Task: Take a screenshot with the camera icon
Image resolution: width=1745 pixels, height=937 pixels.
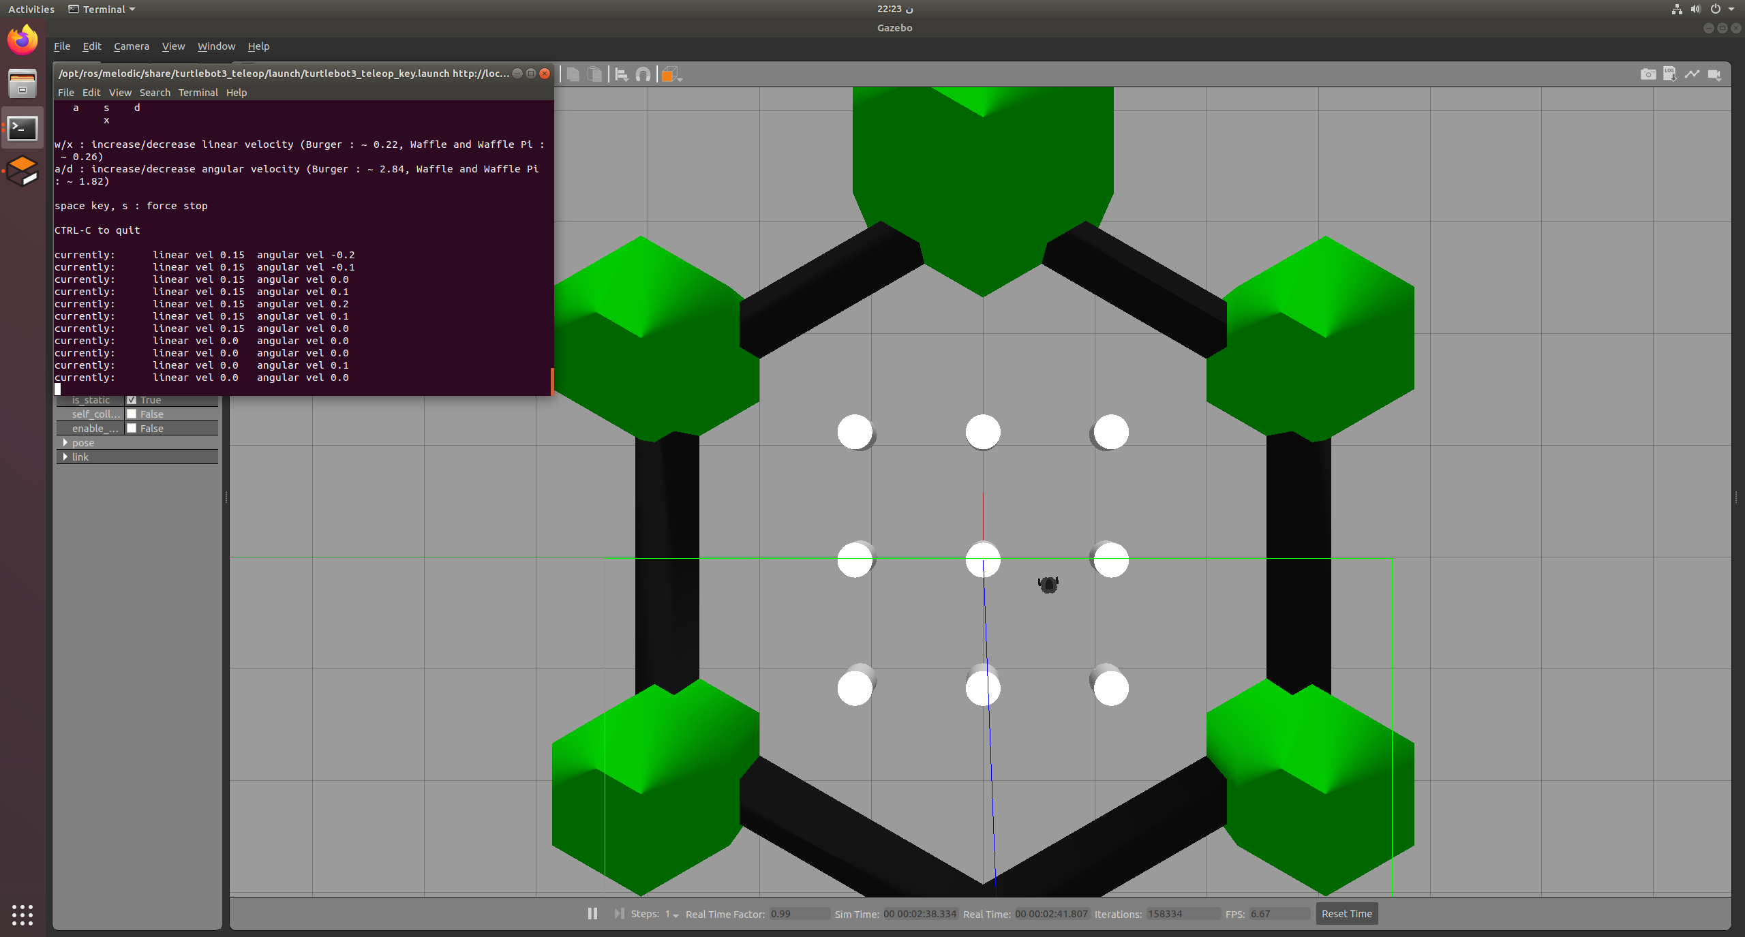Action: (1648, 74)
